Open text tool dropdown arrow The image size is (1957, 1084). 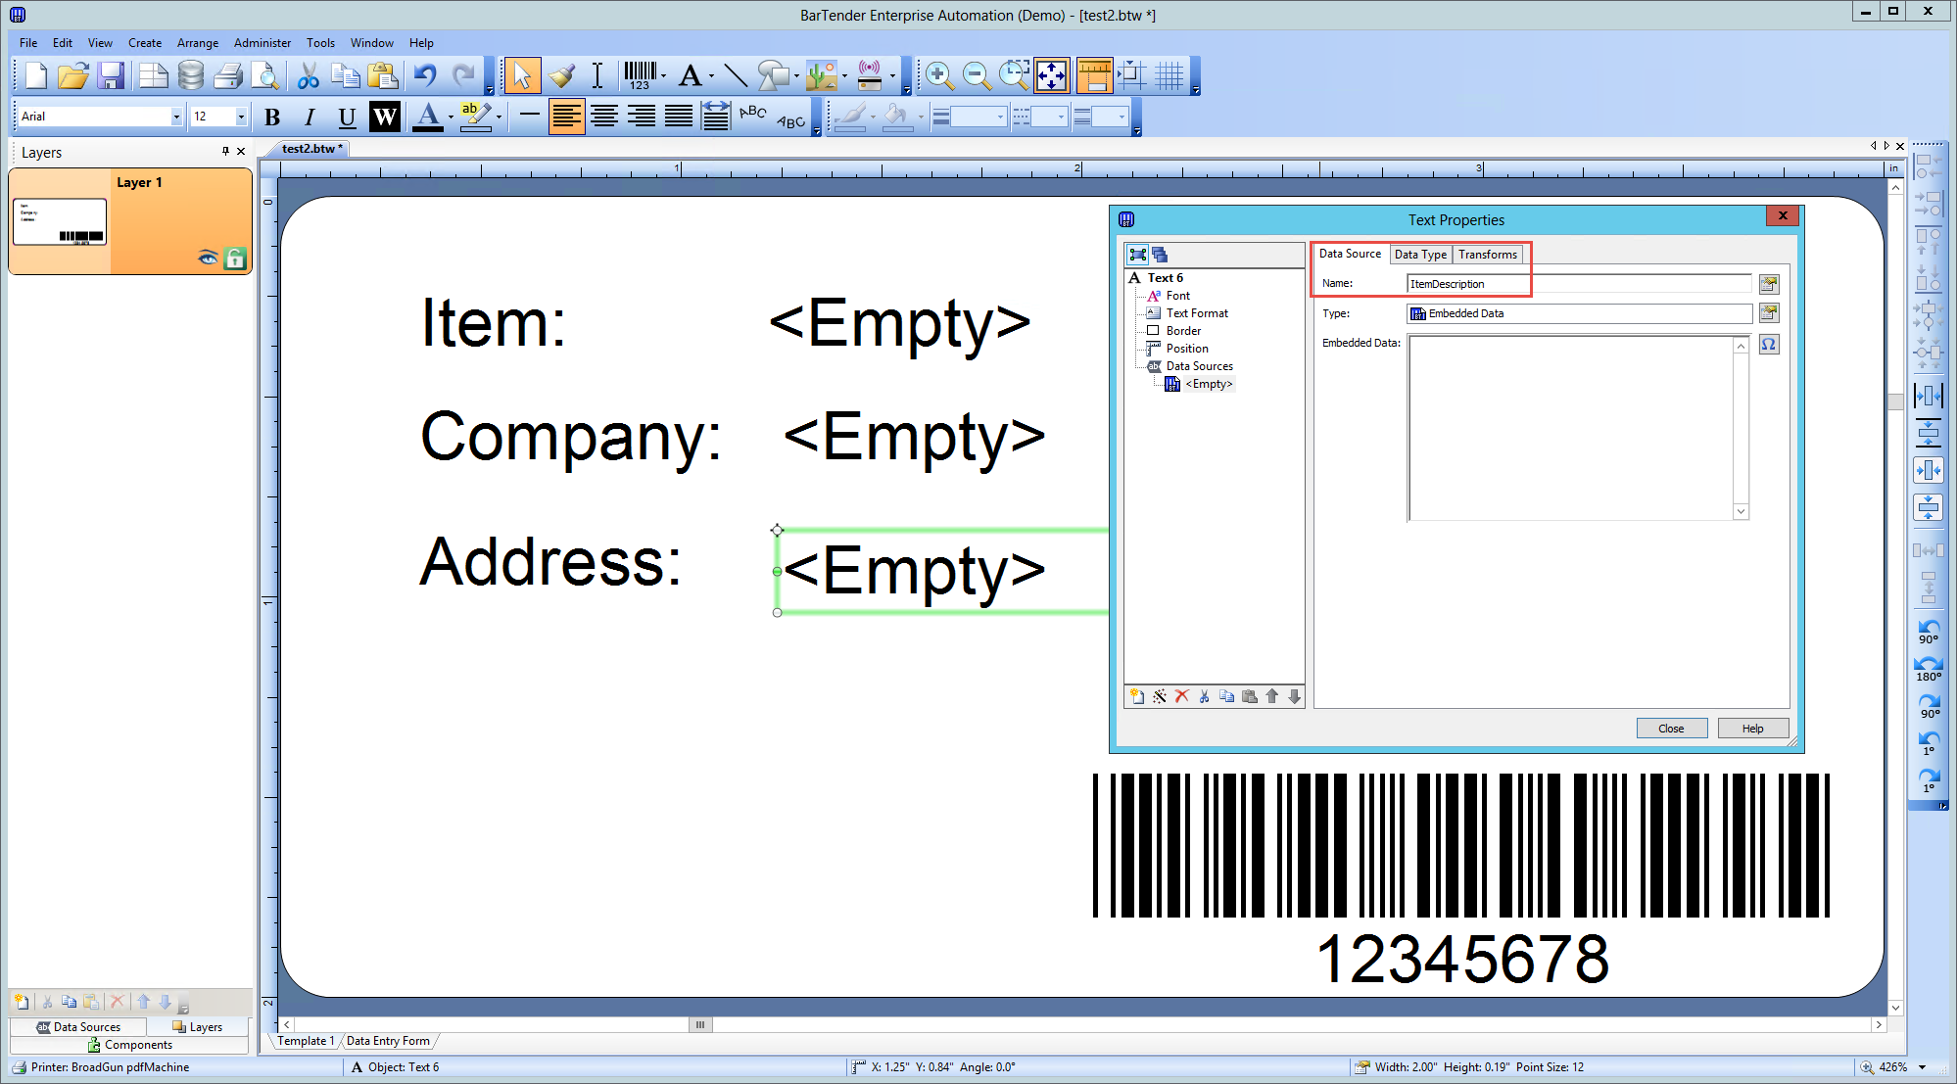pyautogui.click(x=712, y=75)
